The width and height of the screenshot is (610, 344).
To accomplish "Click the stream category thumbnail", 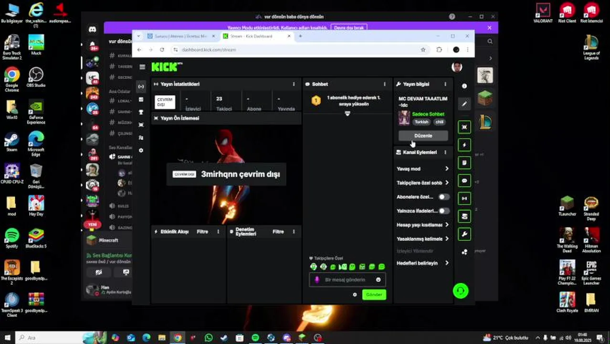I will [x=404, y=118].
